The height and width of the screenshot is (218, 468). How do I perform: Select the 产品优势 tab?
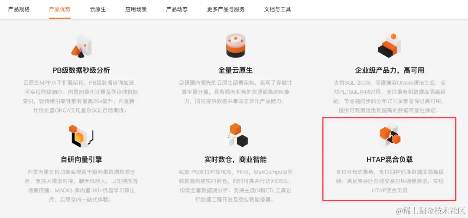(x=60, y=9)
